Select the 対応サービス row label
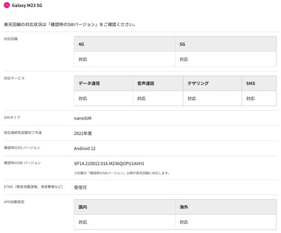 (14, 78)
